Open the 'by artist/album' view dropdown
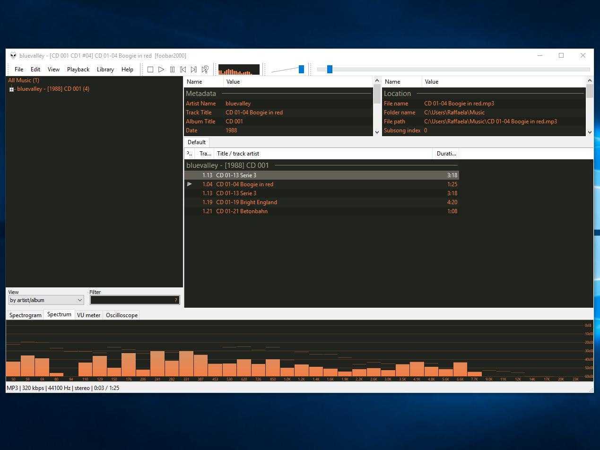Screen dimensions: 600x450 point(46,300)
